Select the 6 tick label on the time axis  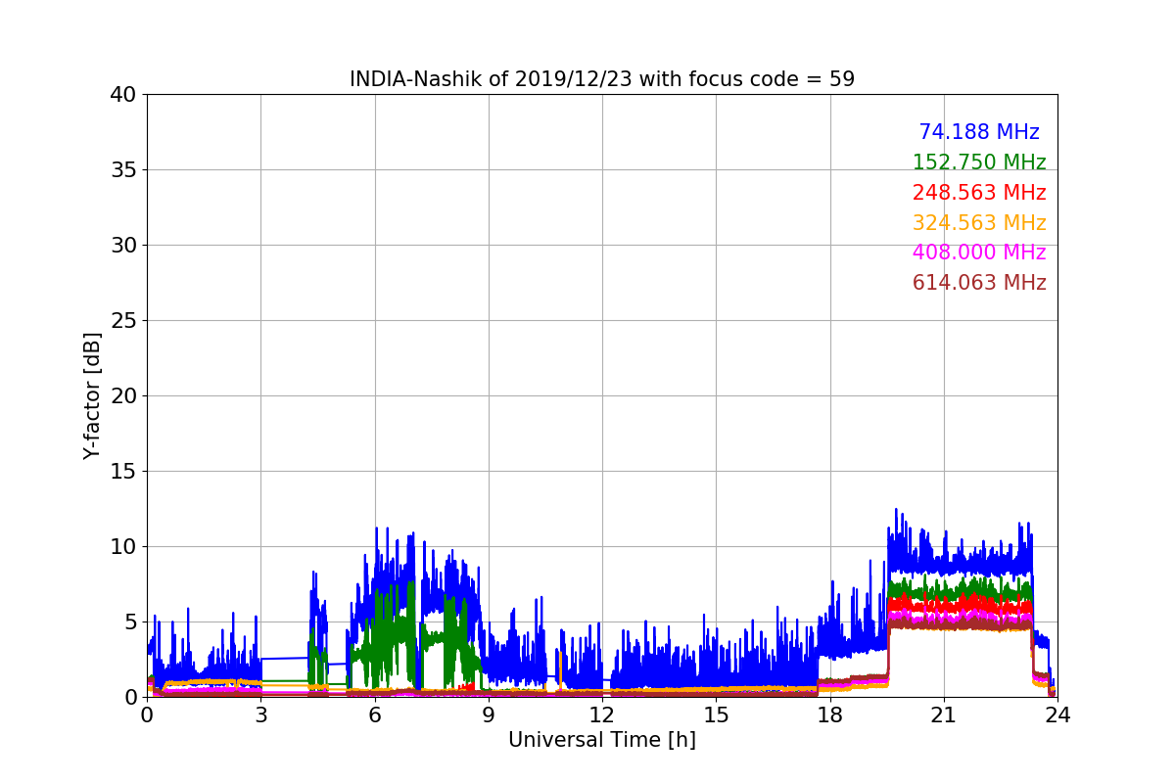click(x=374, y=715)
